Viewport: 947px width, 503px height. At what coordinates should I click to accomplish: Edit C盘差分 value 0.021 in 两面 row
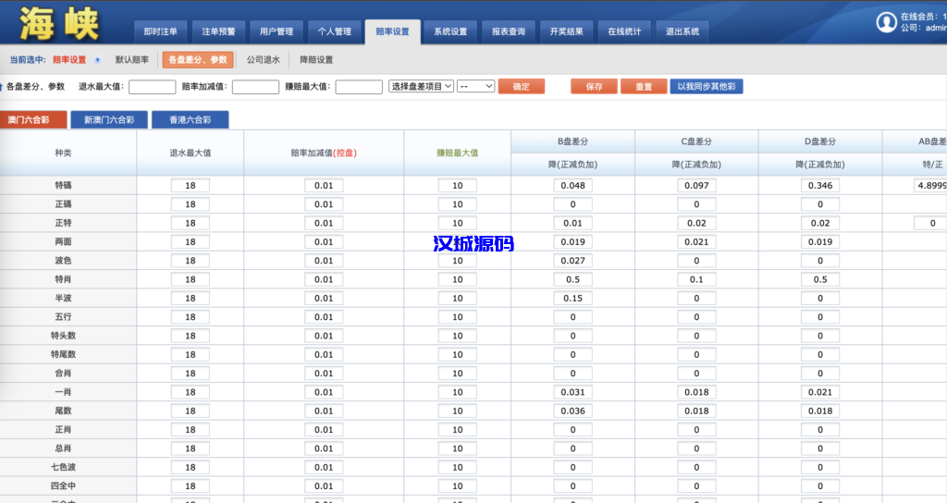pyautogui.click(x=696, y=241)
